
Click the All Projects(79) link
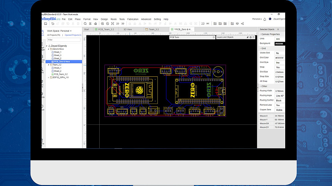(x=53, y=35)
